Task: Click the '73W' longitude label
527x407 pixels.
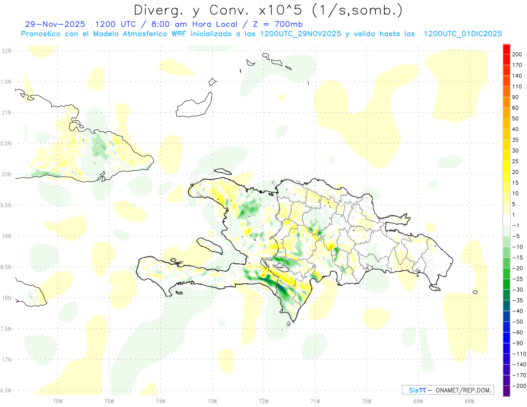Action: click(x=212, y=401)
